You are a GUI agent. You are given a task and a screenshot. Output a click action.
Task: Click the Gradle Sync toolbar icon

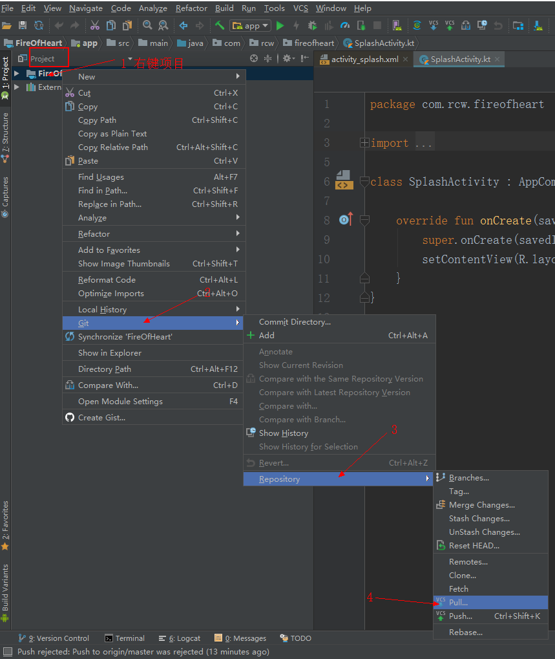coord(417,26)
